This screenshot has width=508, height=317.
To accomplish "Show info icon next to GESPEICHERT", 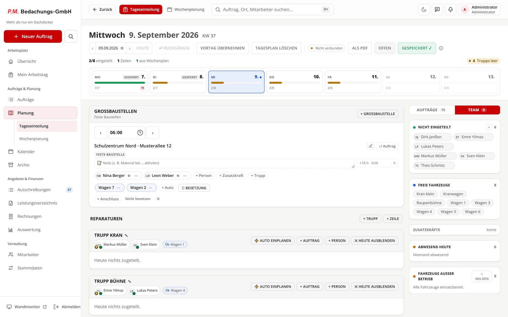I will click(x=441, y=48).
